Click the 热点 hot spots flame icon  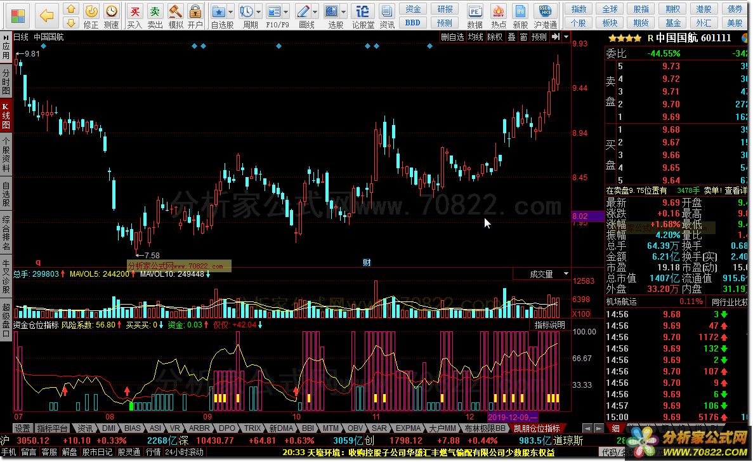point(499,16)
